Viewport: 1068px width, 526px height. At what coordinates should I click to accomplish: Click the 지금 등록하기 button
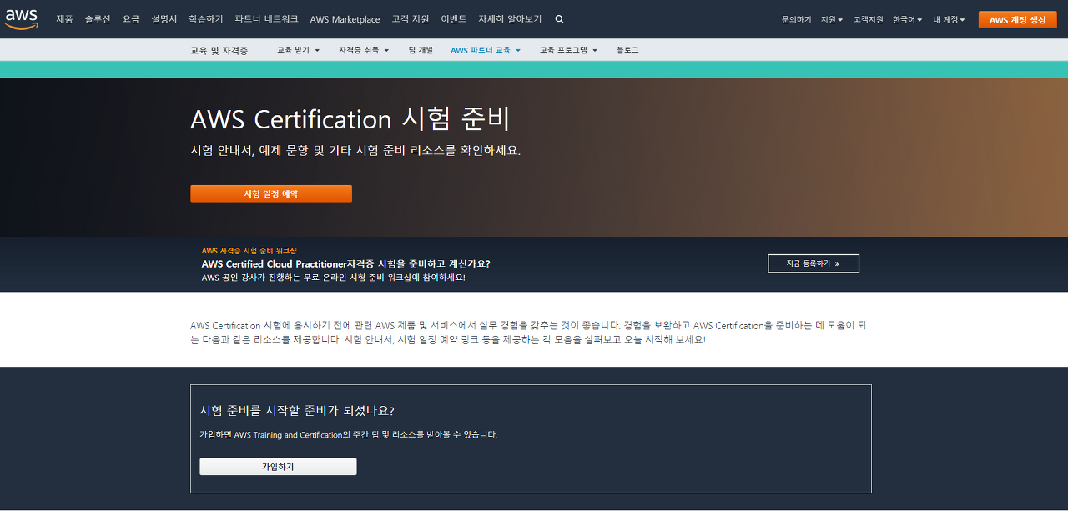(814, 263)
